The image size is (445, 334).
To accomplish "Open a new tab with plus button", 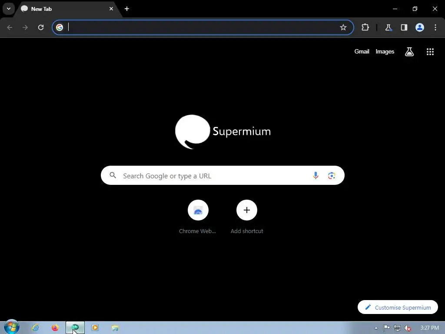I will pyautogui.click(x=127, y=9).
